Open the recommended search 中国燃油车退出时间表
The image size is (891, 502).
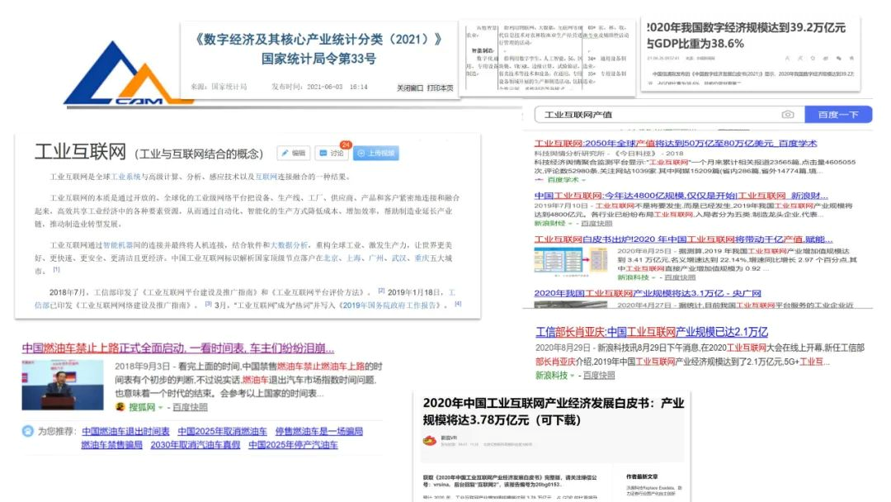(x=125, y=432)
